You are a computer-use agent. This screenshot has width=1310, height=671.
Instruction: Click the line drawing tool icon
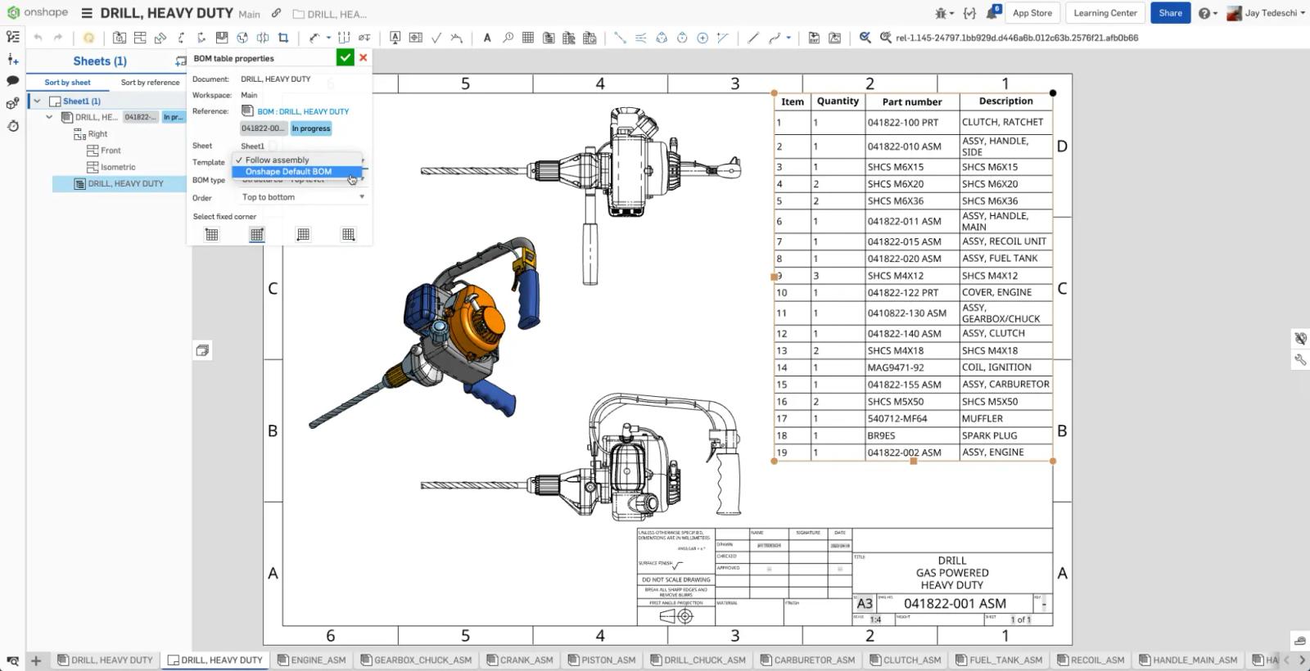click(752, 38)
